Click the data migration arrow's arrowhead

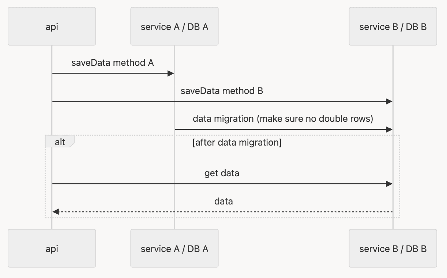click(x=389, y=129)
